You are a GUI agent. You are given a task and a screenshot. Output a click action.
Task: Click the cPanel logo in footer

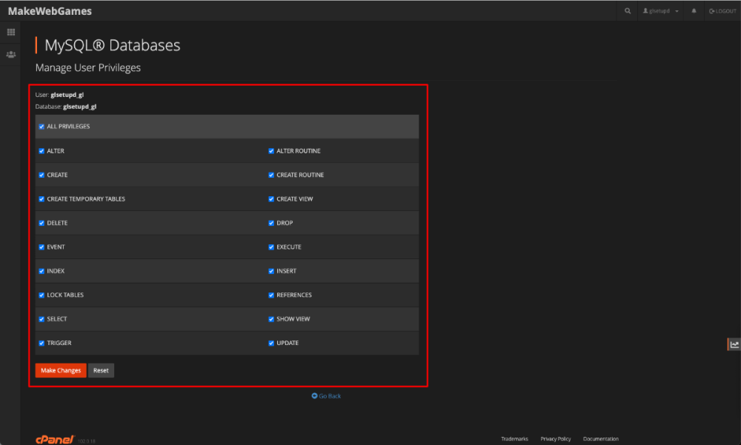(55, 439)
